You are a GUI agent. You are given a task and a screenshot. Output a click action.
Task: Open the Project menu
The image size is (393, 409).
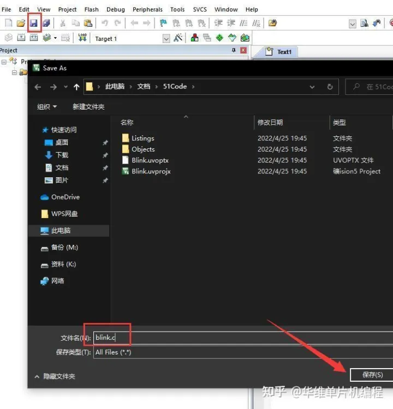pyautogui.click(x=67, y=9)
